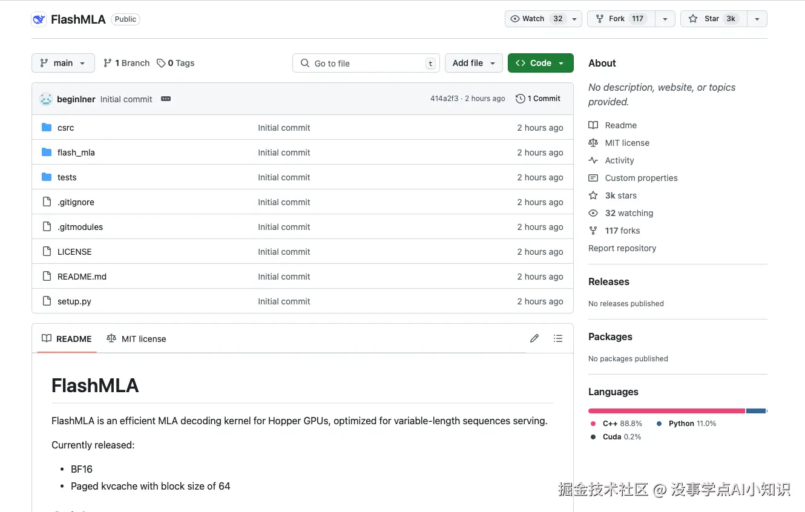Open the green Code dropdown
Image resolution: width=805 pixels, height=512 pixels.
[540, 63]
